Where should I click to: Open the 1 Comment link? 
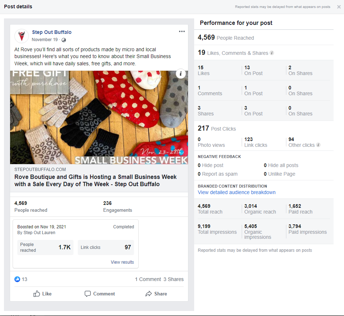[x=148, y=279]
